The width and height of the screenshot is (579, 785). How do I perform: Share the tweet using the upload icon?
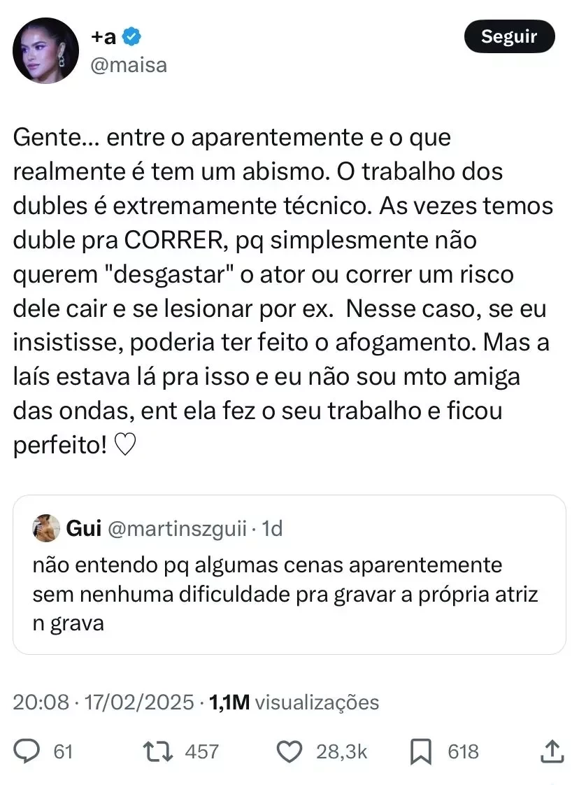552,751
